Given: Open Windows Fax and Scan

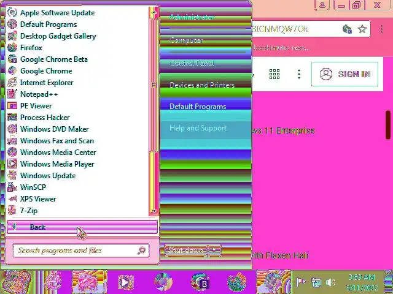Looking at the screenshot, I should pyautogui.click(x=50, y=141).
